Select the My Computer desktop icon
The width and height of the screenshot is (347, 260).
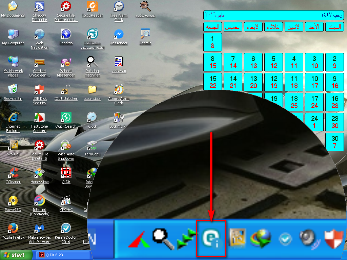click(13, 37)
